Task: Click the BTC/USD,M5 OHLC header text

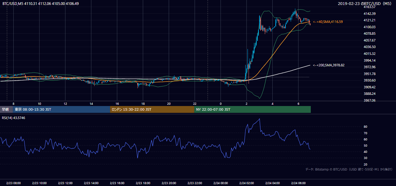Action: (41, 3)
